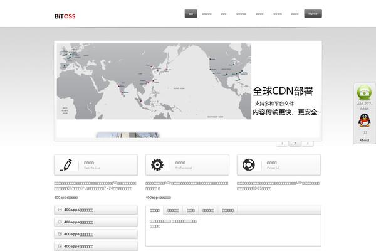Open nav item right of active dark button
This screenshot has width=376, height=251.
207,14
